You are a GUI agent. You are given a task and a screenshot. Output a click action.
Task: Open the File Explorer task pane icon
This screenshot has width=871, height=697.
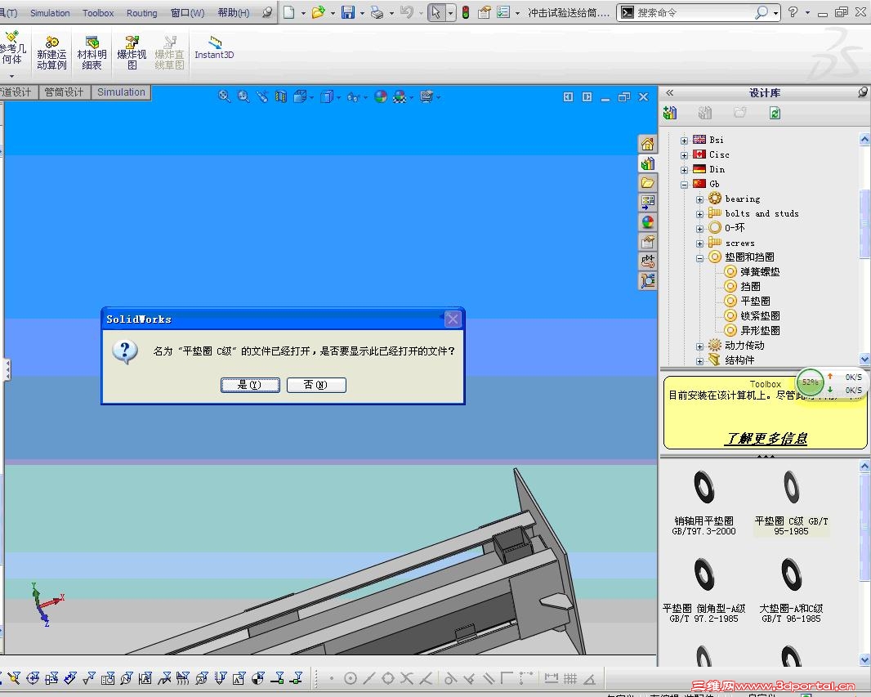pos(648,183)
